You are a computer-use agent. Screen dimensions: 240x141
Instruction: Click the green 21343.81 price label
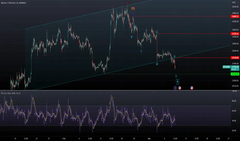(235, 74)
